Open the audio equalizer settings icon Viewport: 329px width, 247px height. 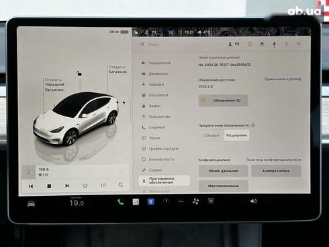(x=103, y=185)
